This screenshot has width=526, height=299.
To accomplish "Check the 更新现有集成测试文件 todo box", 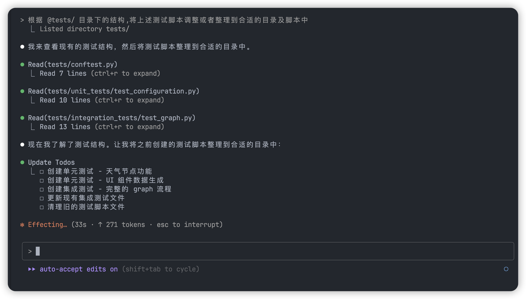I will [x=42, y=198].
